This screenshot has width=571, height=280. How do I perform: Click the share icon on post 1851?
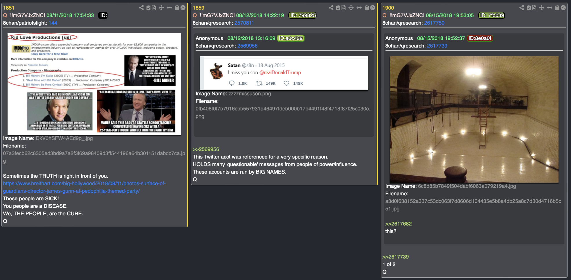click(x=141, y=8)
